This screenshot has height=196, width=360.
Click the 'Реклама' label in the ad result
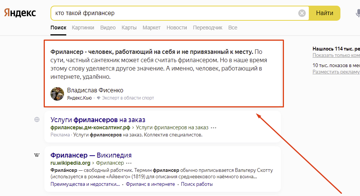tap(60, 135)
